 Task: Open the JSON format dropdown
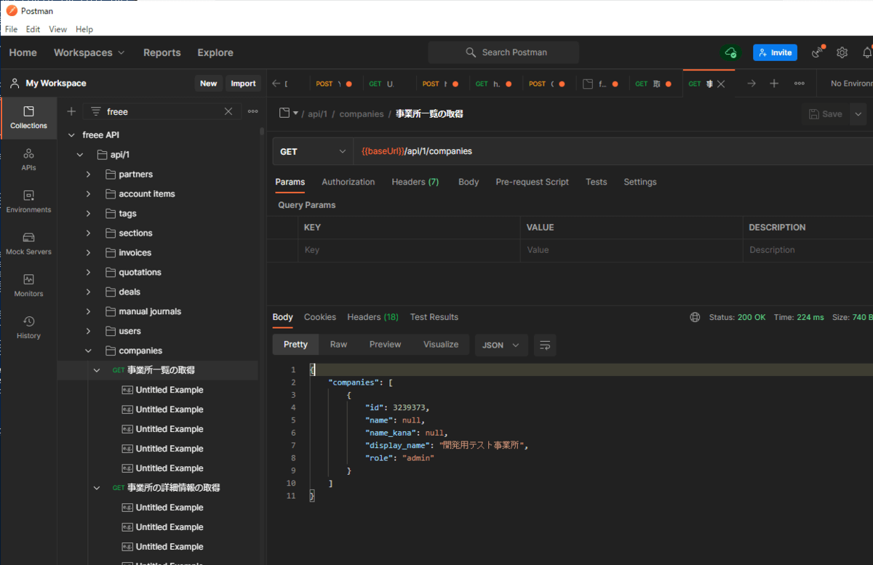501,345
